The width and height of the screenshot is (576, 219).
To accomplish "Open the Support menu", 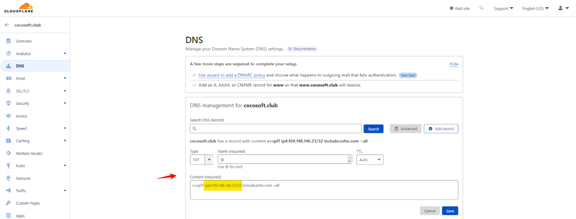I will [503, 8].
